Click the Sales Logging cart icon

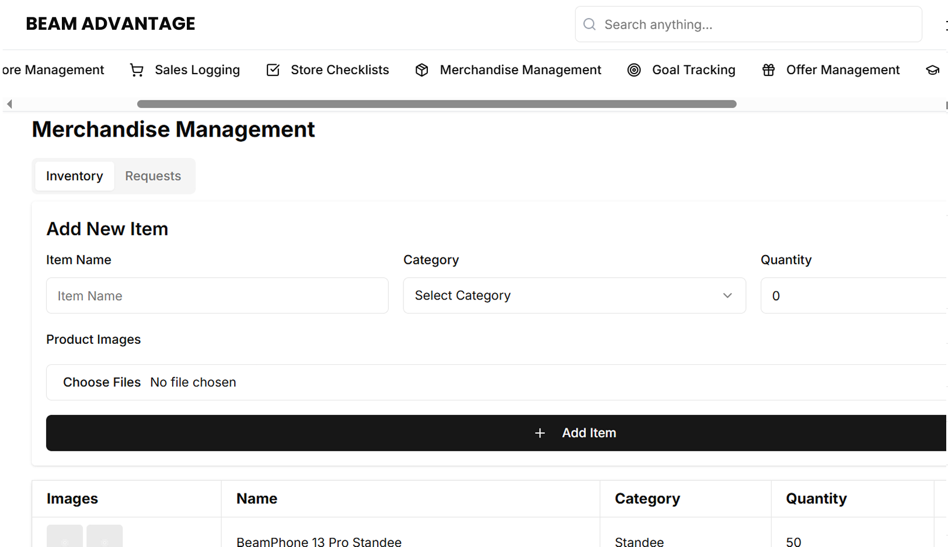[x=137, y=70]
